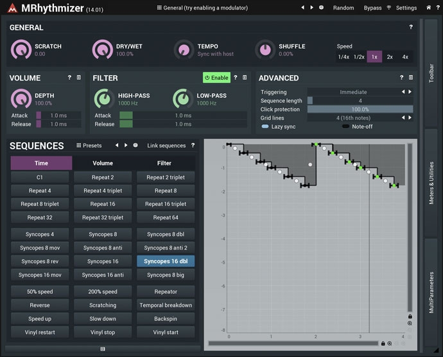
Task: Click the Bypass button
Action: [x=372, y=8]
